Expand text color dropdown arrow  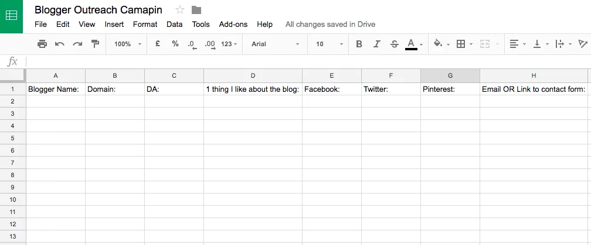pyautogui.click(x=421, y=44)
